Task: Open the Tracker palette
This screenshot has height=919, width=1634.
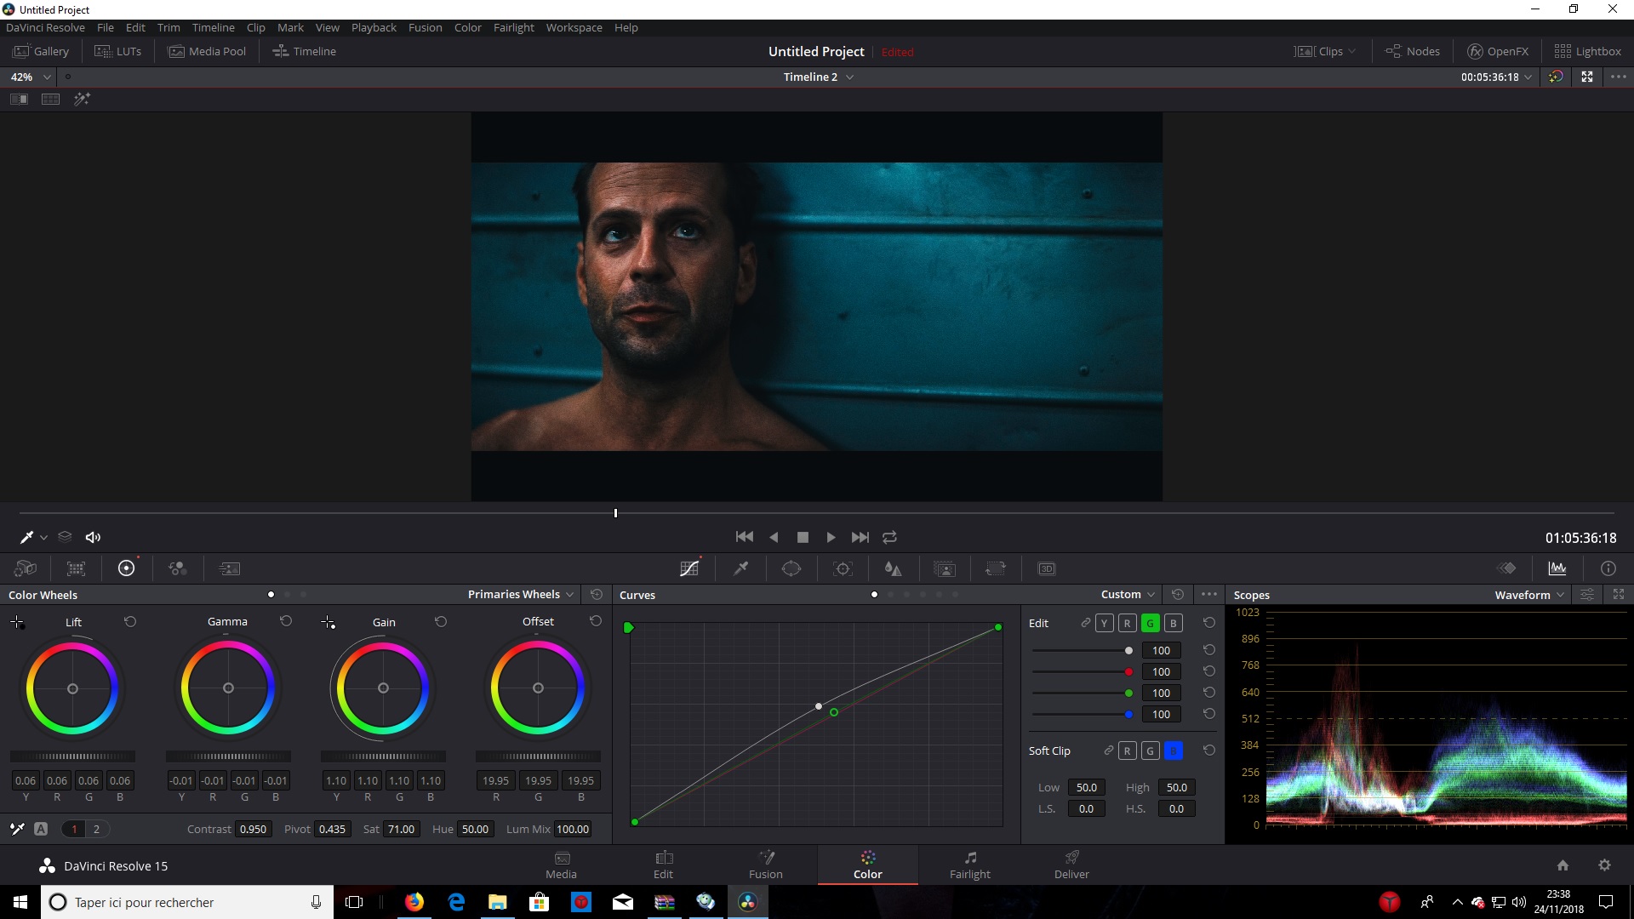Action: [843, 568]
